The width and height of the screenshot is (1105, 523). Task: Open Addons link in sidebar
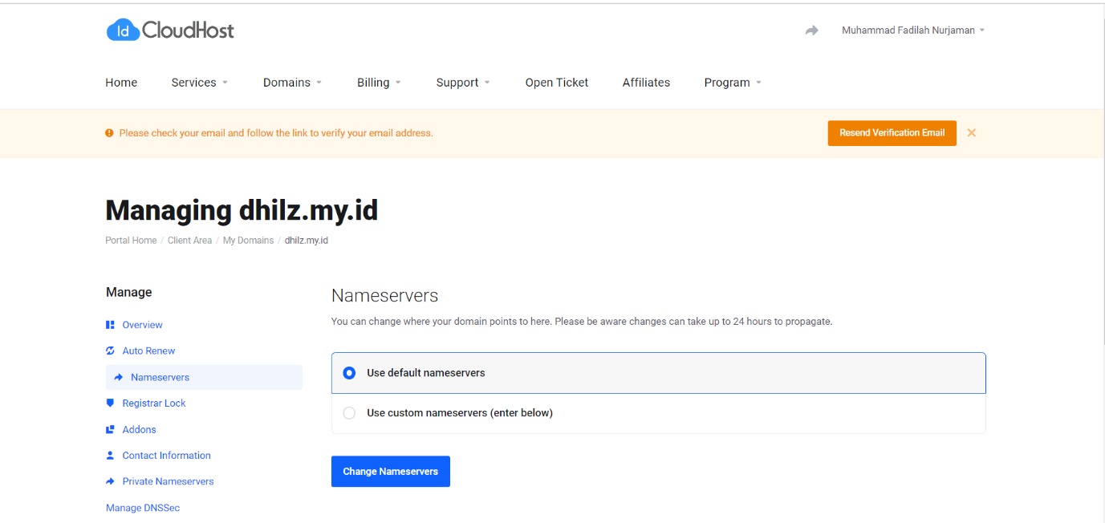(139, 429)
